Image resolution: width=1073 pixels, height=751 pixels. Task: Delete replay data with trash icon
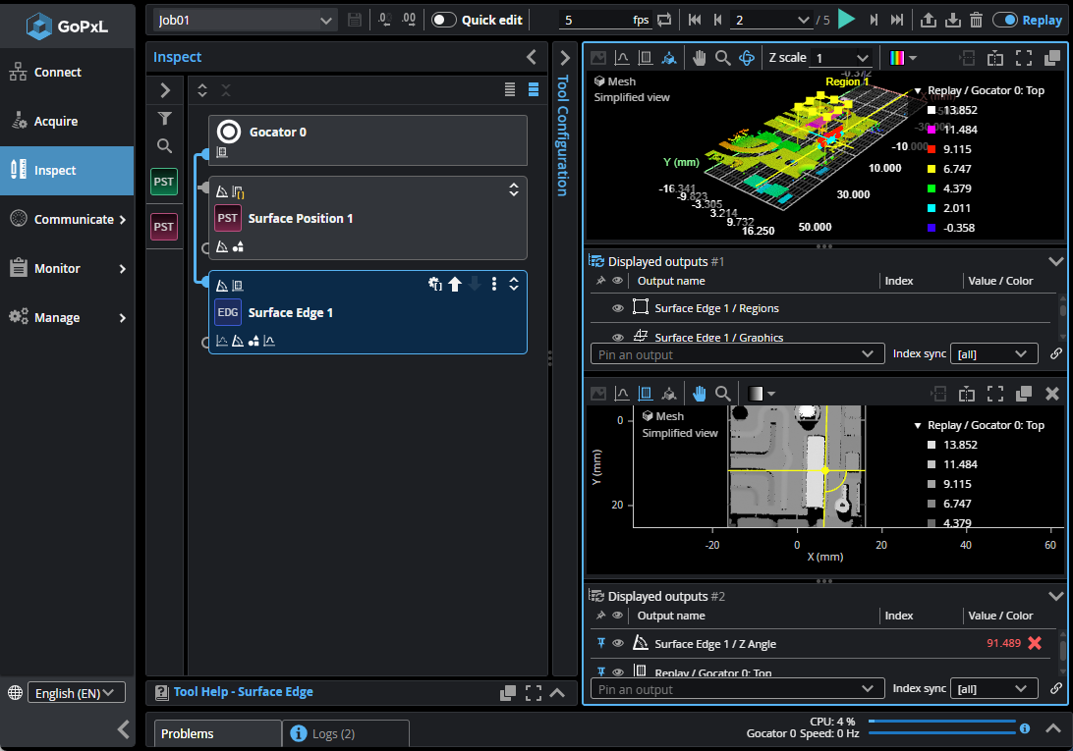click(976, 20)
